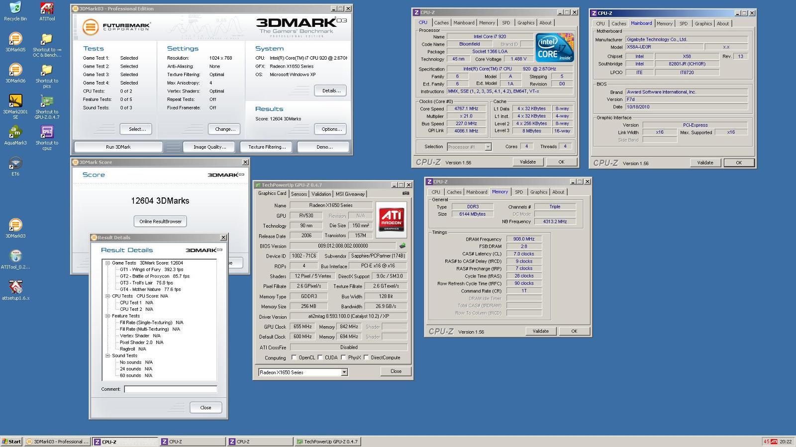Open the Validation tab in GPU-Z
This screenshot has height=447, width=796.
click(321, 194)
